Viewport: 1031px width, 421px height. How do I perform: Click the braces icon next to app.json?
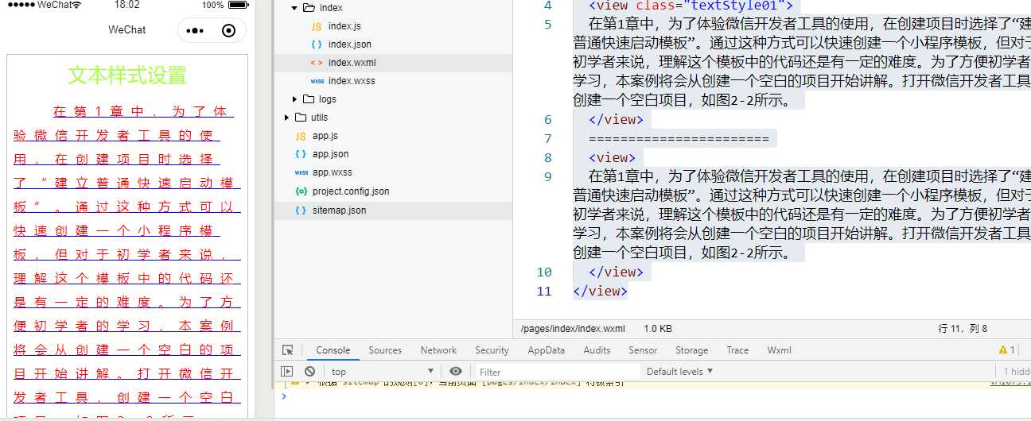pyautogui.click(x=301, y=154)
